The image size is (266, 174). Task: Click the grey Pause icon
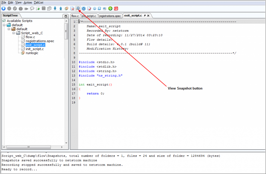[21, 9]
